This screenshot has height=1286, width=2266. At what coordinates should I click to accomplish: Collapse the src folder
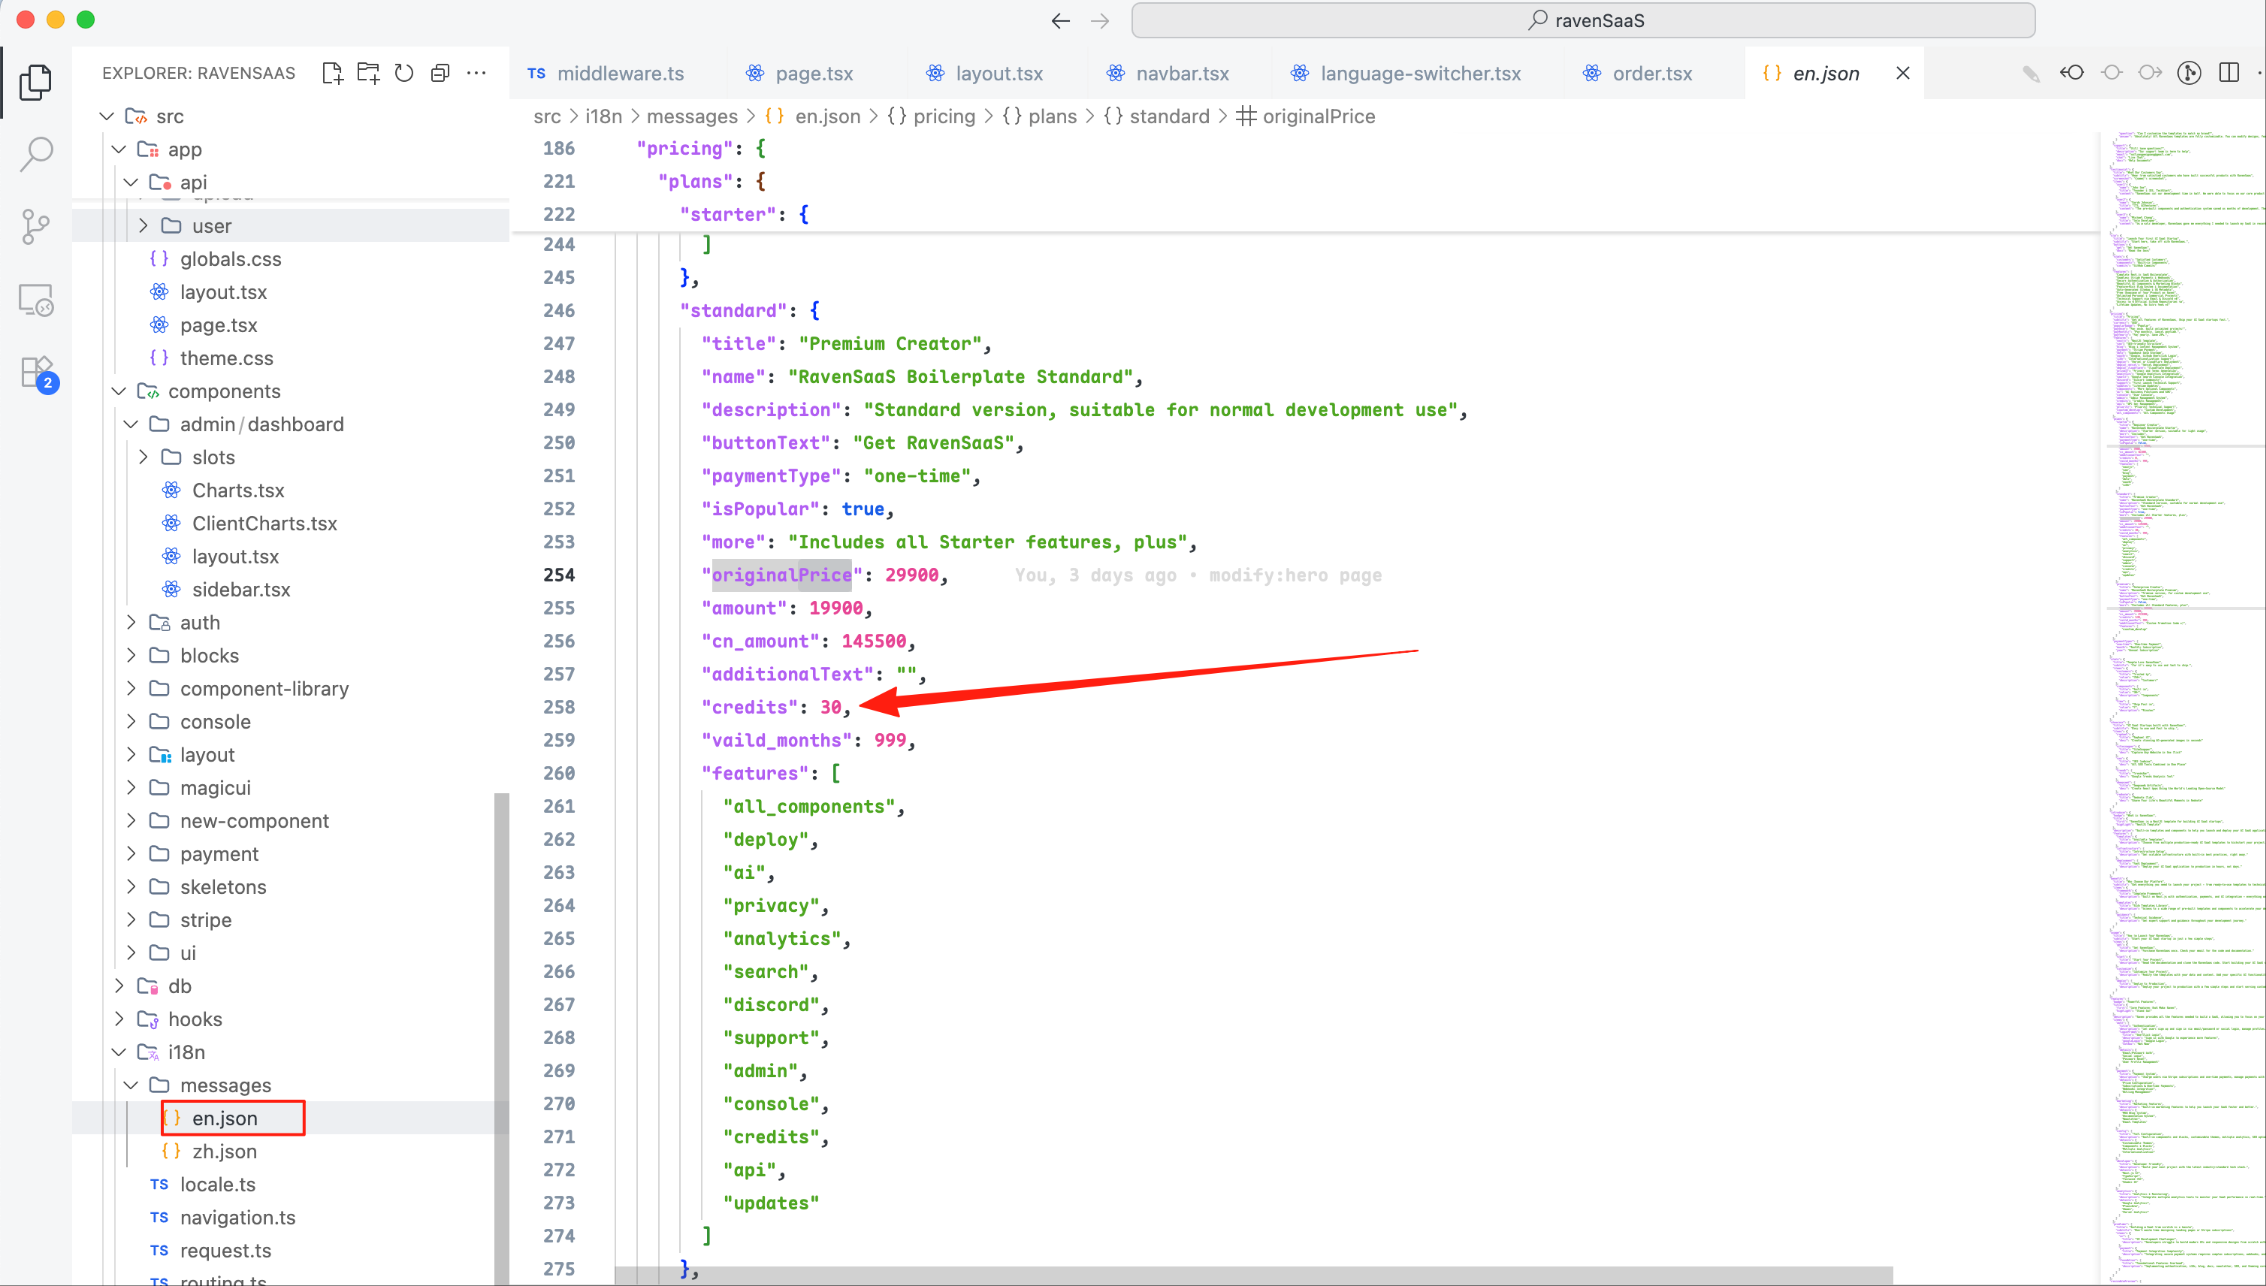click(107, 116)
